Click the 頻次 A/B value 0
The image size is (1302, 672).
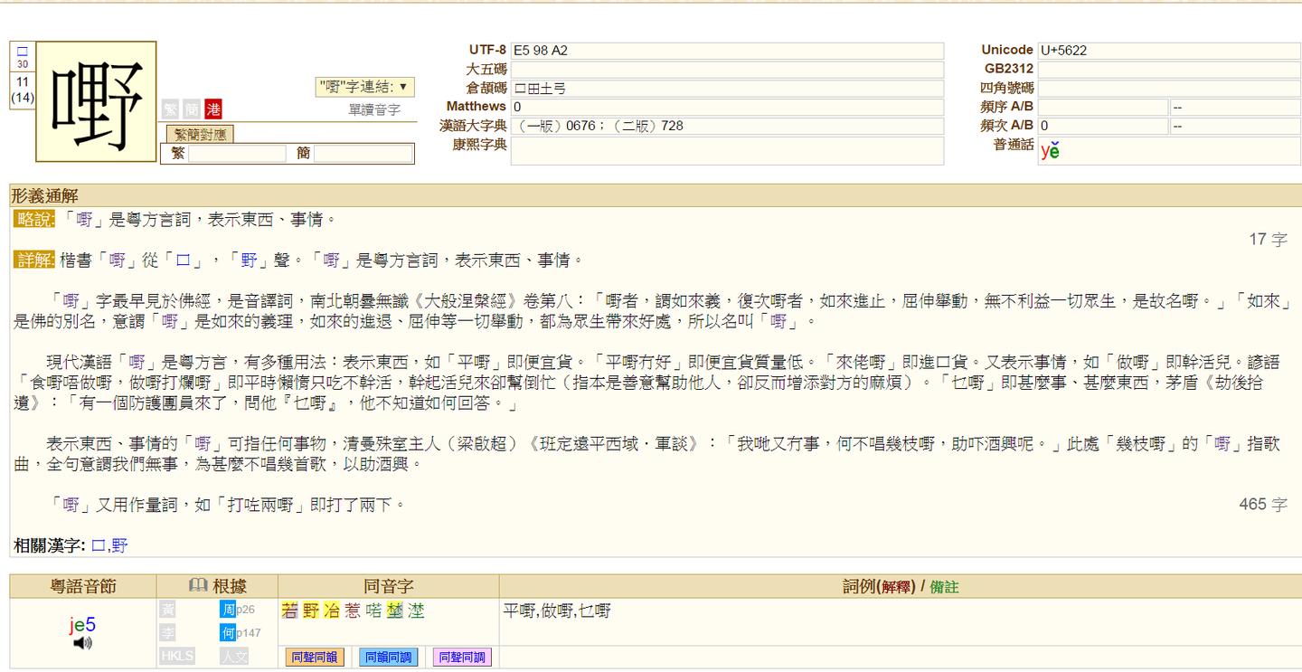[1103, 127]
